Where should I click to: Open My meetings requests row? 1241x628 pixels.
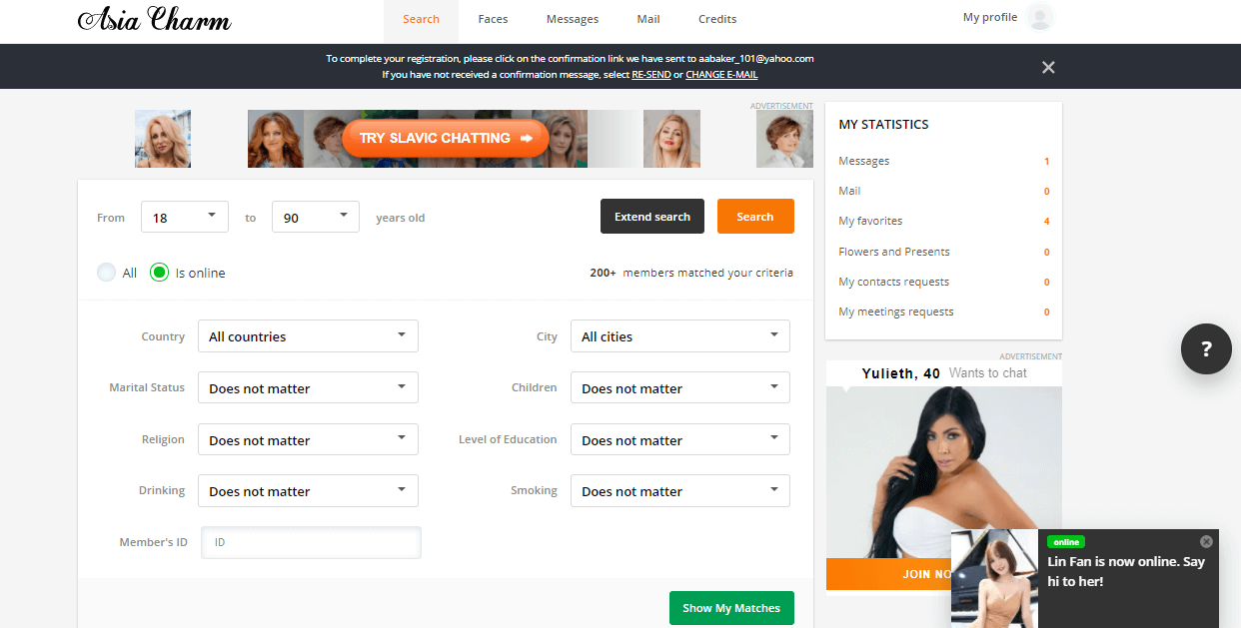(x=943, y=312)
